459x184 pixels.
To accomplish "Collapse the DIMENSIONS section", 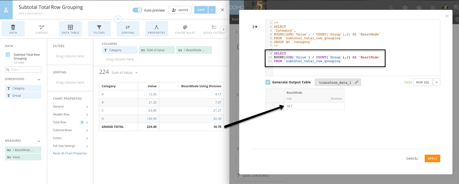I will click(39, 80).
